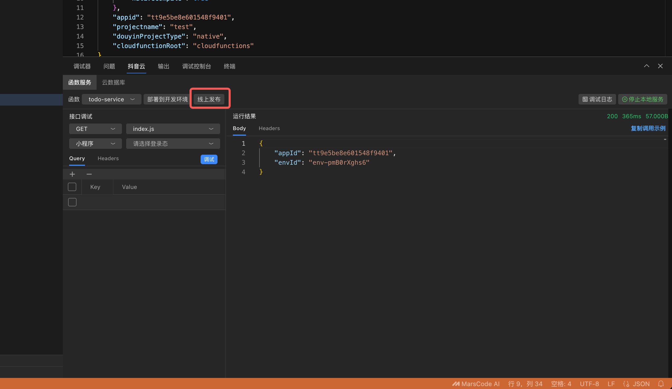Click the 线上发布 button
Image resolution: width=672 pixels, height=389 pixels.
(x=209, y=99)
